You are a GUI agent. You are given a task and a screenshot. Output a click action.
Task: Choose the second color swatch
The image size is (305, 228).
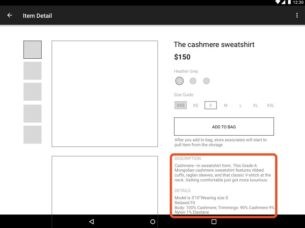click(x=193, y=81)
